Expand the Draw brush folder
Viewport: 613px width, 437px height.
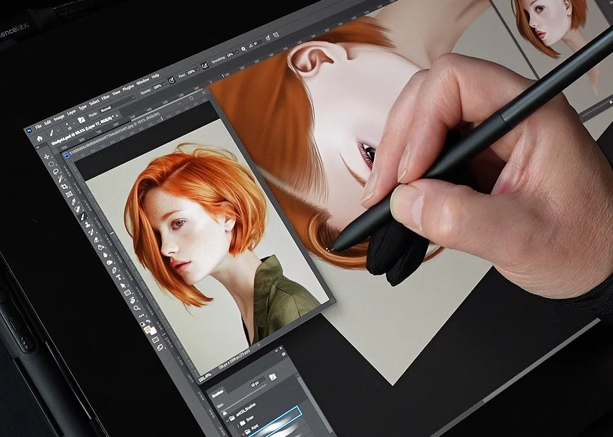tap(238, 426)
